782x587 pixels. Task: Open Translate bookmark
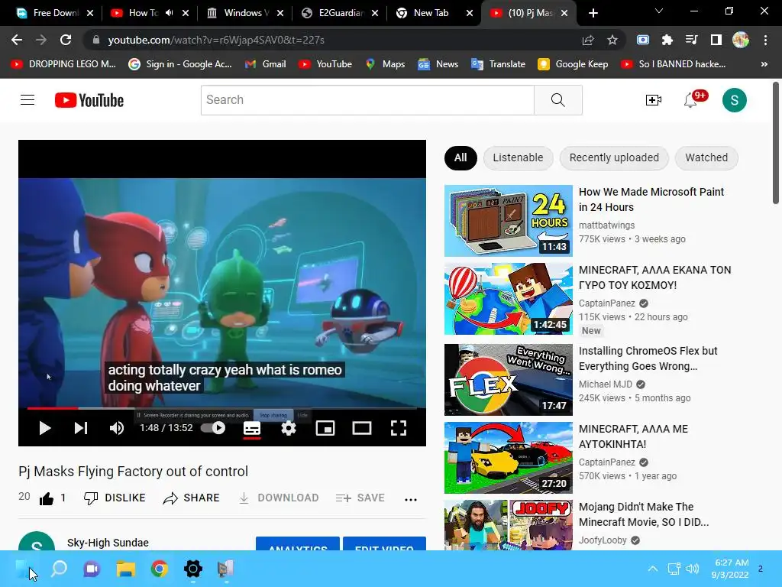coord(498,64)
